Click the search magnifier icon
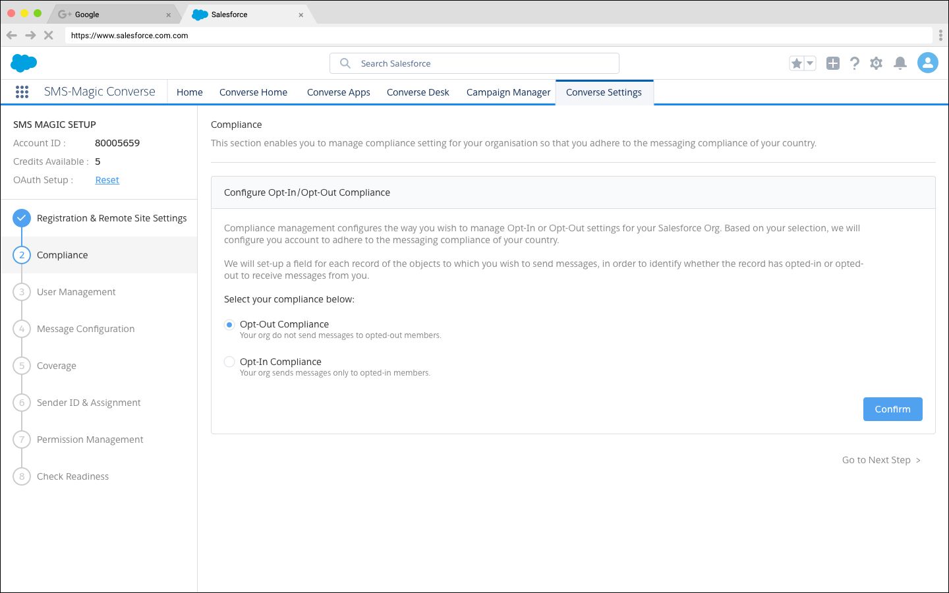Viewport: 949px width, 593px height. pos(345,63)
